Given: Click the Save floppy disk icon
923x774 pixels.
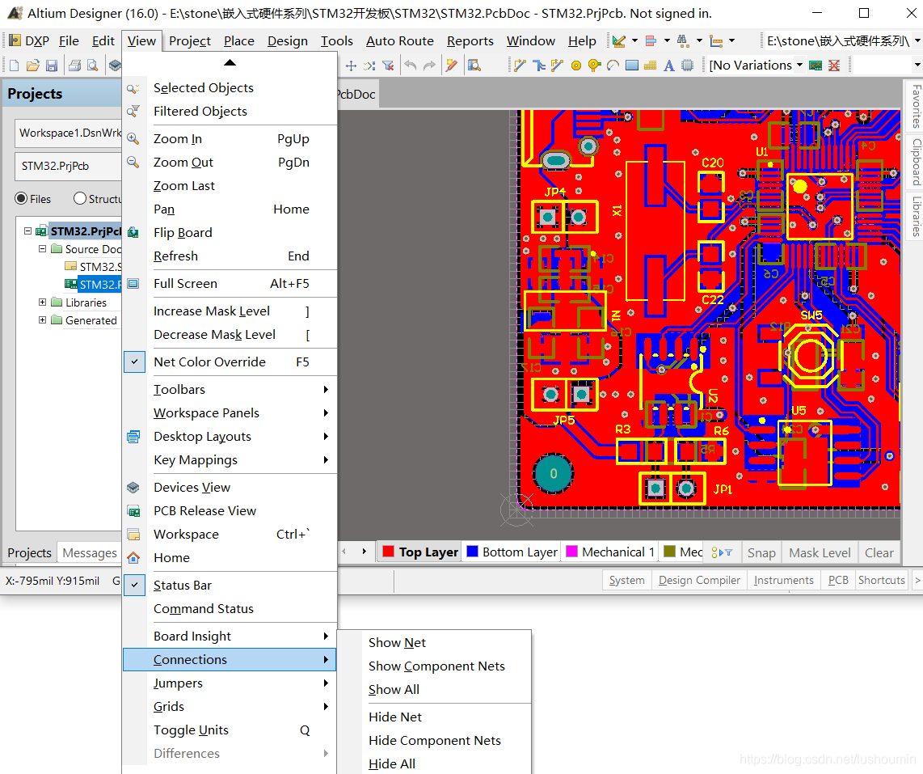Looking at the screenshot, I should [x=52, y=66].
